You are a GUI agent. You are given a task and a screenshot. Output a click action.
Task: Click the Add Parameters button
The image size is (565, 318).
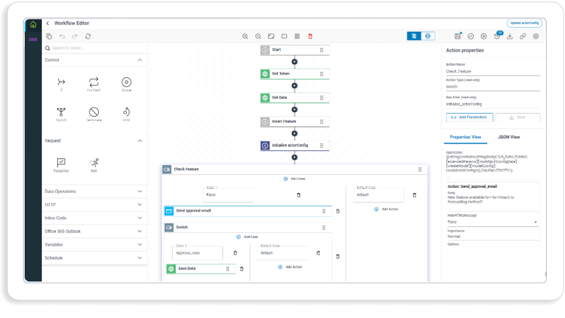point(469,117)
